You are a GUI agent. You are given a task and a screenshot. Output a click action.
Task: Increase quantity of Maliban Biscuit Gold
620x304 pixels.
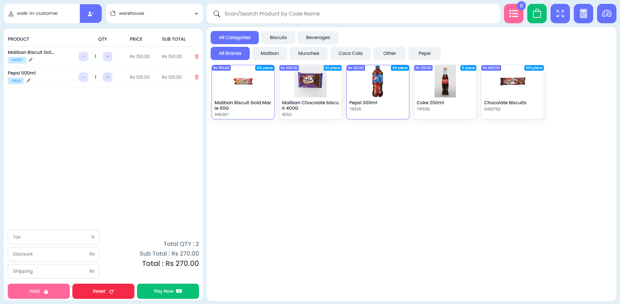click(108, 56)
